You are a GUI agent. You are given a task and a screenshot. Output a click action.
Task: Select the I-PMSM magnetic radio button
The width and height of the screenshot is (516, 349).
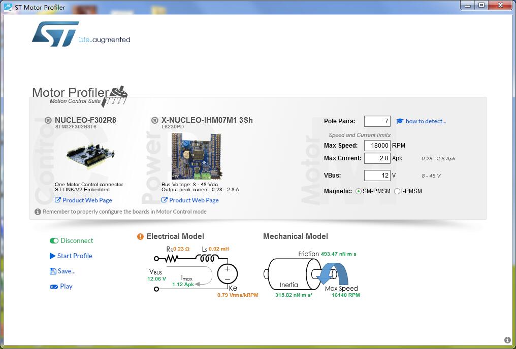click(397, 191)
